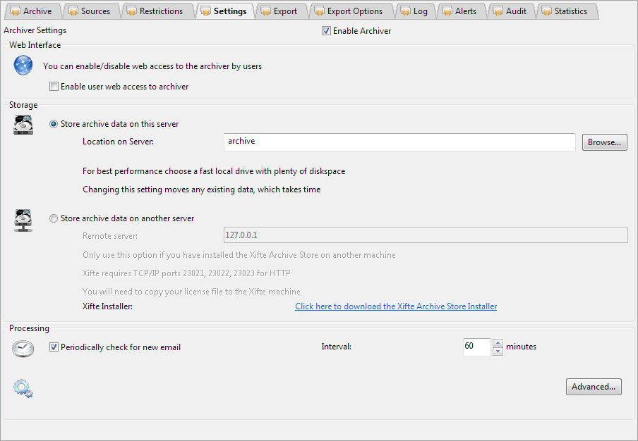
Task: Decrease the interval minutes with down arrow
Action: coord(498,352)
